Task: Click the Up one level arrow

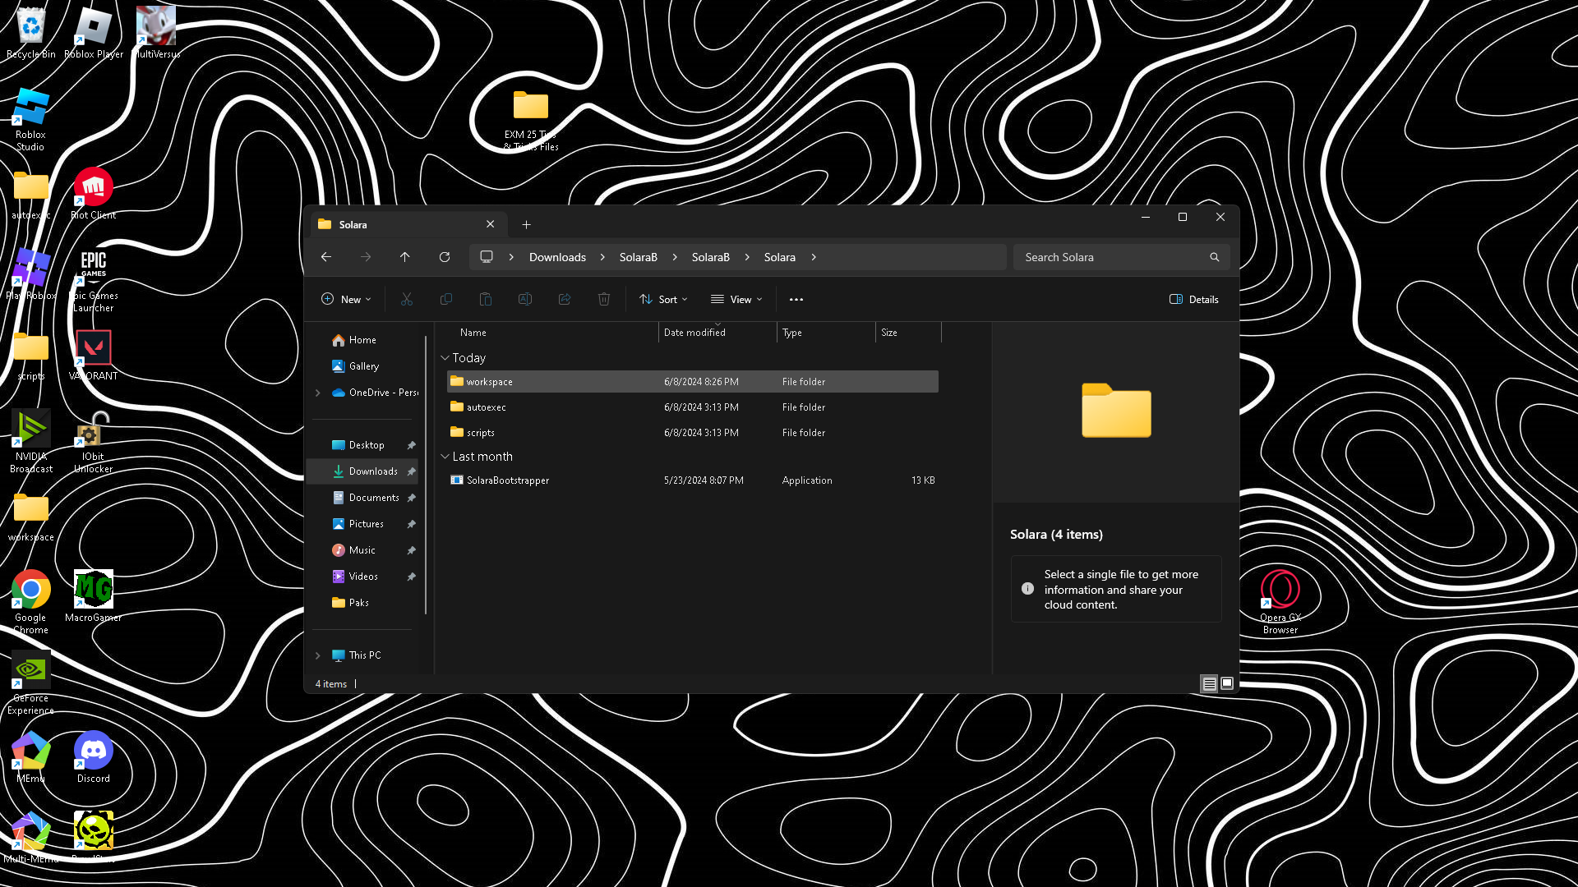Action: pyautogui.click(x=405, y=257)
